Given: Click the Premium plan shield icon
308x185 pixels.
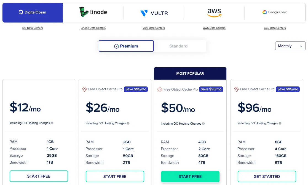Looking at the screenshot, I should coord(117,46).
